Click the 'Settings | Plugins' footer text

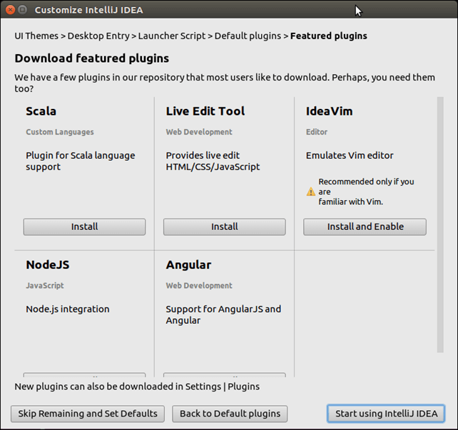pos(223,387)
